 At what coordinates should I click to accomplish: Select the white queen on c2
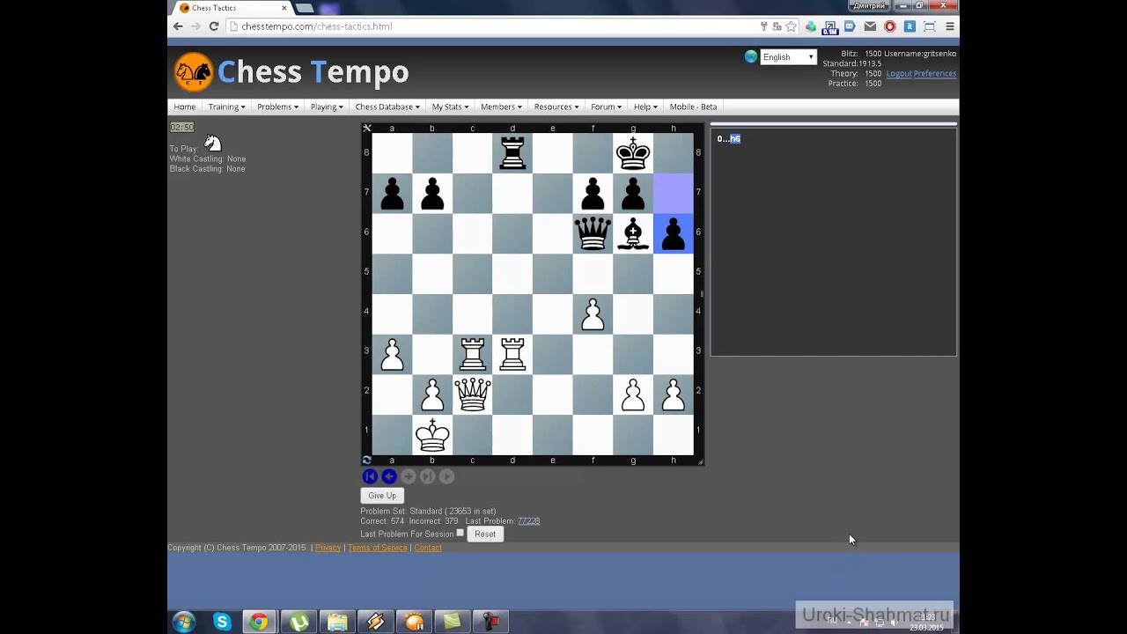pyautogui.click(x=473, y=394)
